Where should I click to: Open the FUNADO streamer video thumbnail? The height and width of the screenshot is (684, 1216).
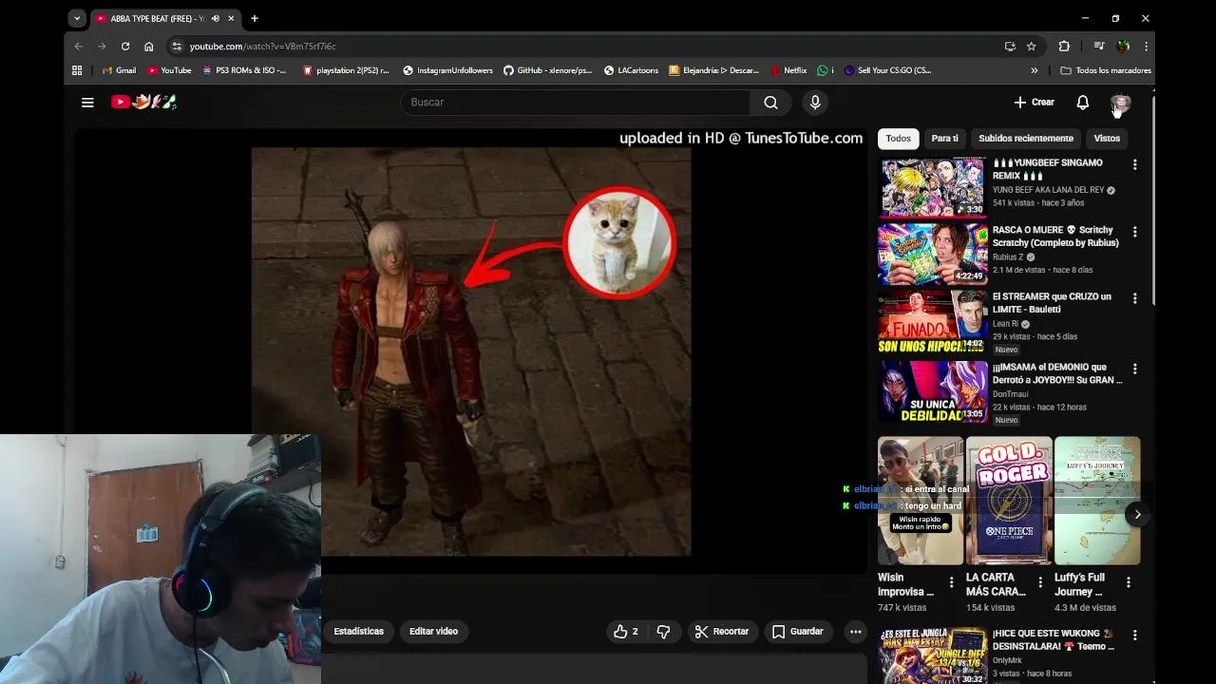(933, 321)
